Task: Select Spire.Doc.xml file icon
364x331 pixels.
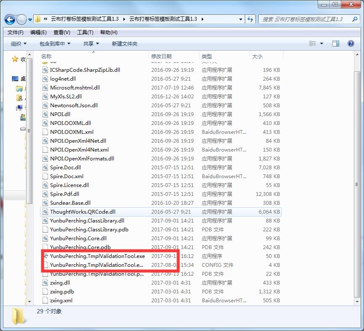Action: pyautogui.click(x=45, y=176)
